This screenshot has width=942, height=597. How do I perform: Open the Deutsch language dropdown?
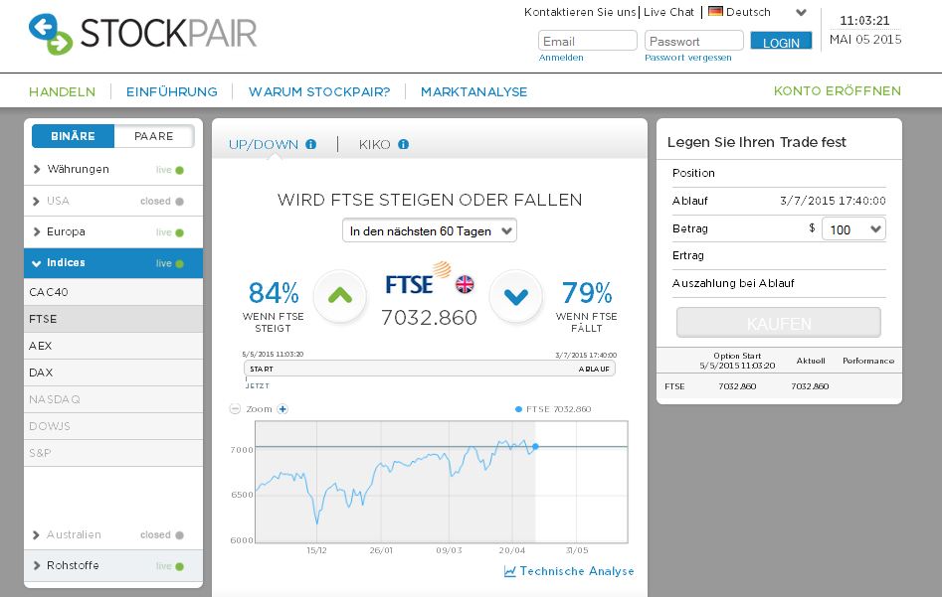[757, 11]
